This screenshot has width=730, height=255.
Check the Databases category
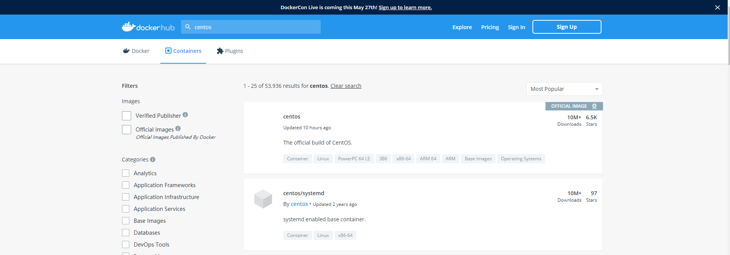tap(125, 233)
